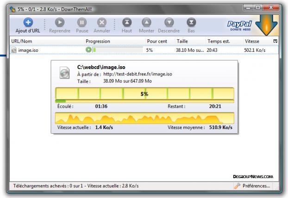288x198 pixels.
Task: Click the Reprendre play button
Action: click(x=60, y=22)
